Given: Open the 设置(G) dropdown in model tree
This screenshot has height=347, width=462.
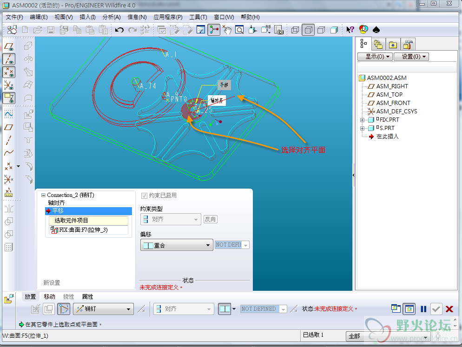Looking at the screenshot, I should tap(411, 57).
